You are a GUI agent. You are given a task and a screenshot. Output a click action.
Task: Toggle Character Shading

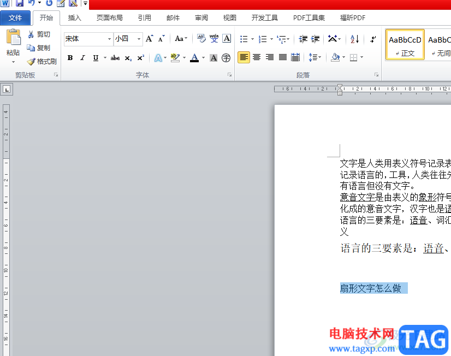pyautogui.click(x=213, y=58)
